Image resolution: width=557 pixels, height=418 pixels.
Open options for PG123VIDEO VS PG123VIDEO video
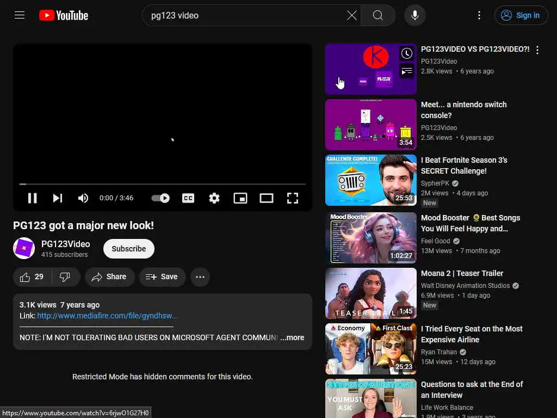tap(537, 50)
